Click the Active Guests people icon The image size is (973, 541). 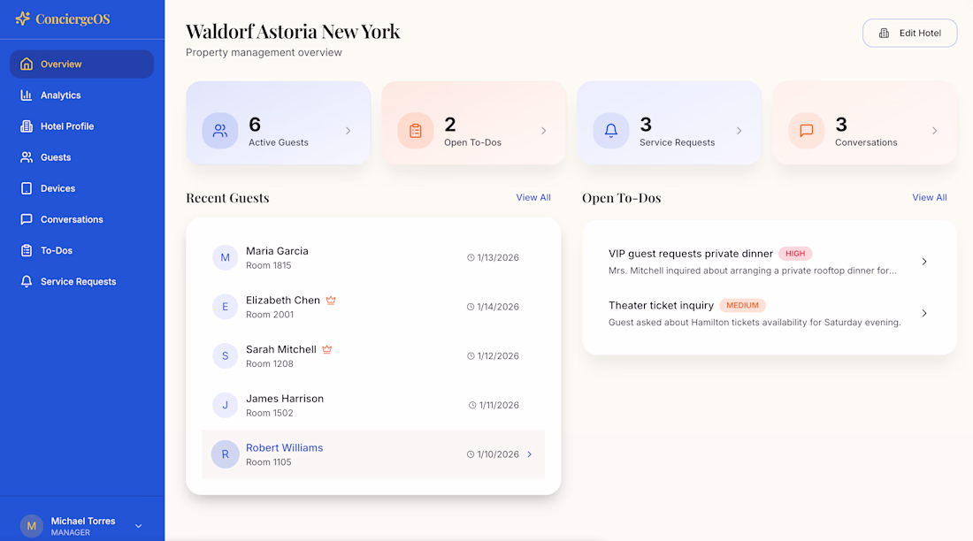coord(220,131)
